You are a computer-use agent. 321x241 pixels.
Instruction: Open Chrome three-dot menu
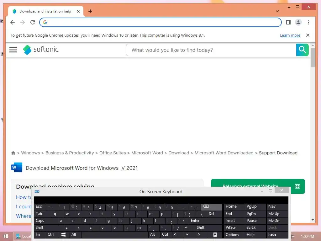(308, 22)
